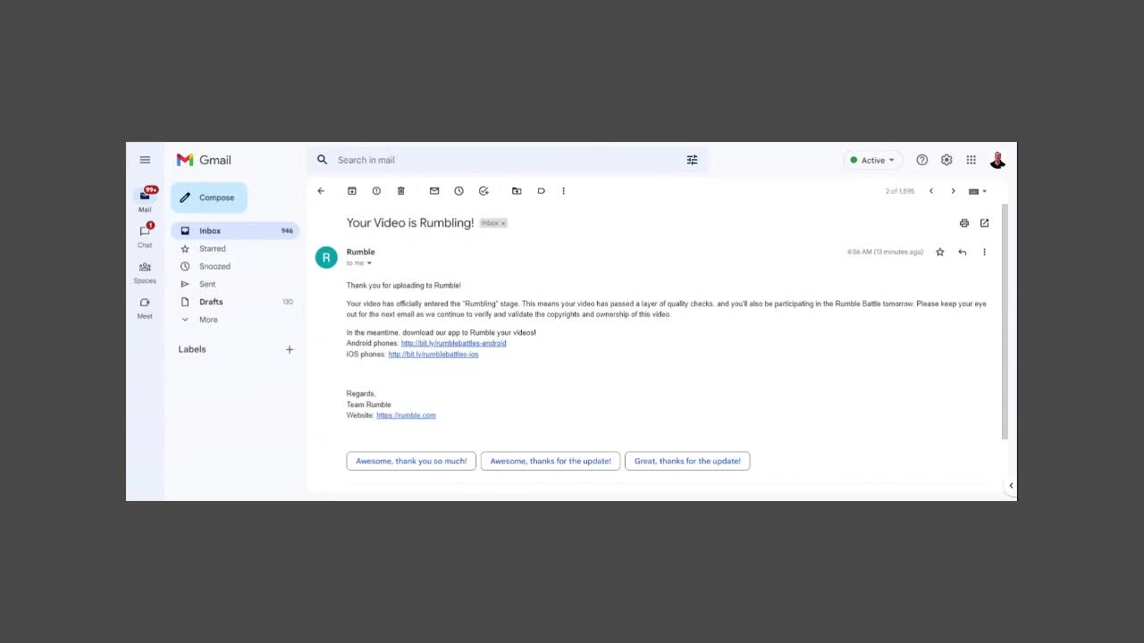The image size is (1144, 643).
Task: Open the rumblebattles-ios link
Action: pos(433,355)
